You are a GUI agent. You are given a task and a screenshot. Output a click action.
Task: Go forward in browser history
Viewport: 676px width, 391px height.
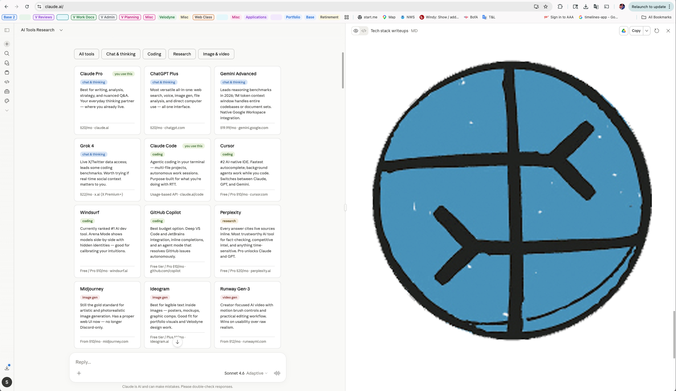[x=17, y=7]
